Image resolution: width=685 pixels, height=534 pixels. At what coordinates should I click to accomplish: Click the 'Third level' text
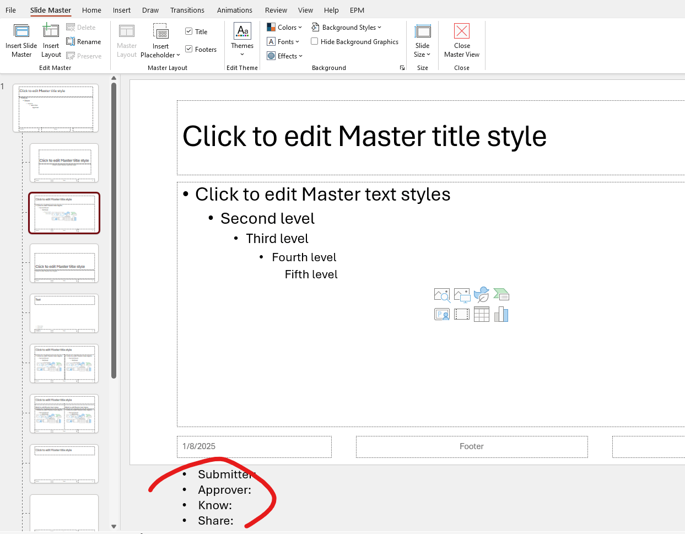(277, 238)
